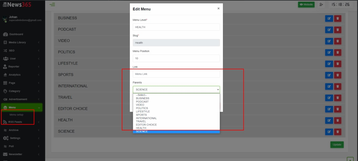Edit the POLITICS menu row

[329, 53]
